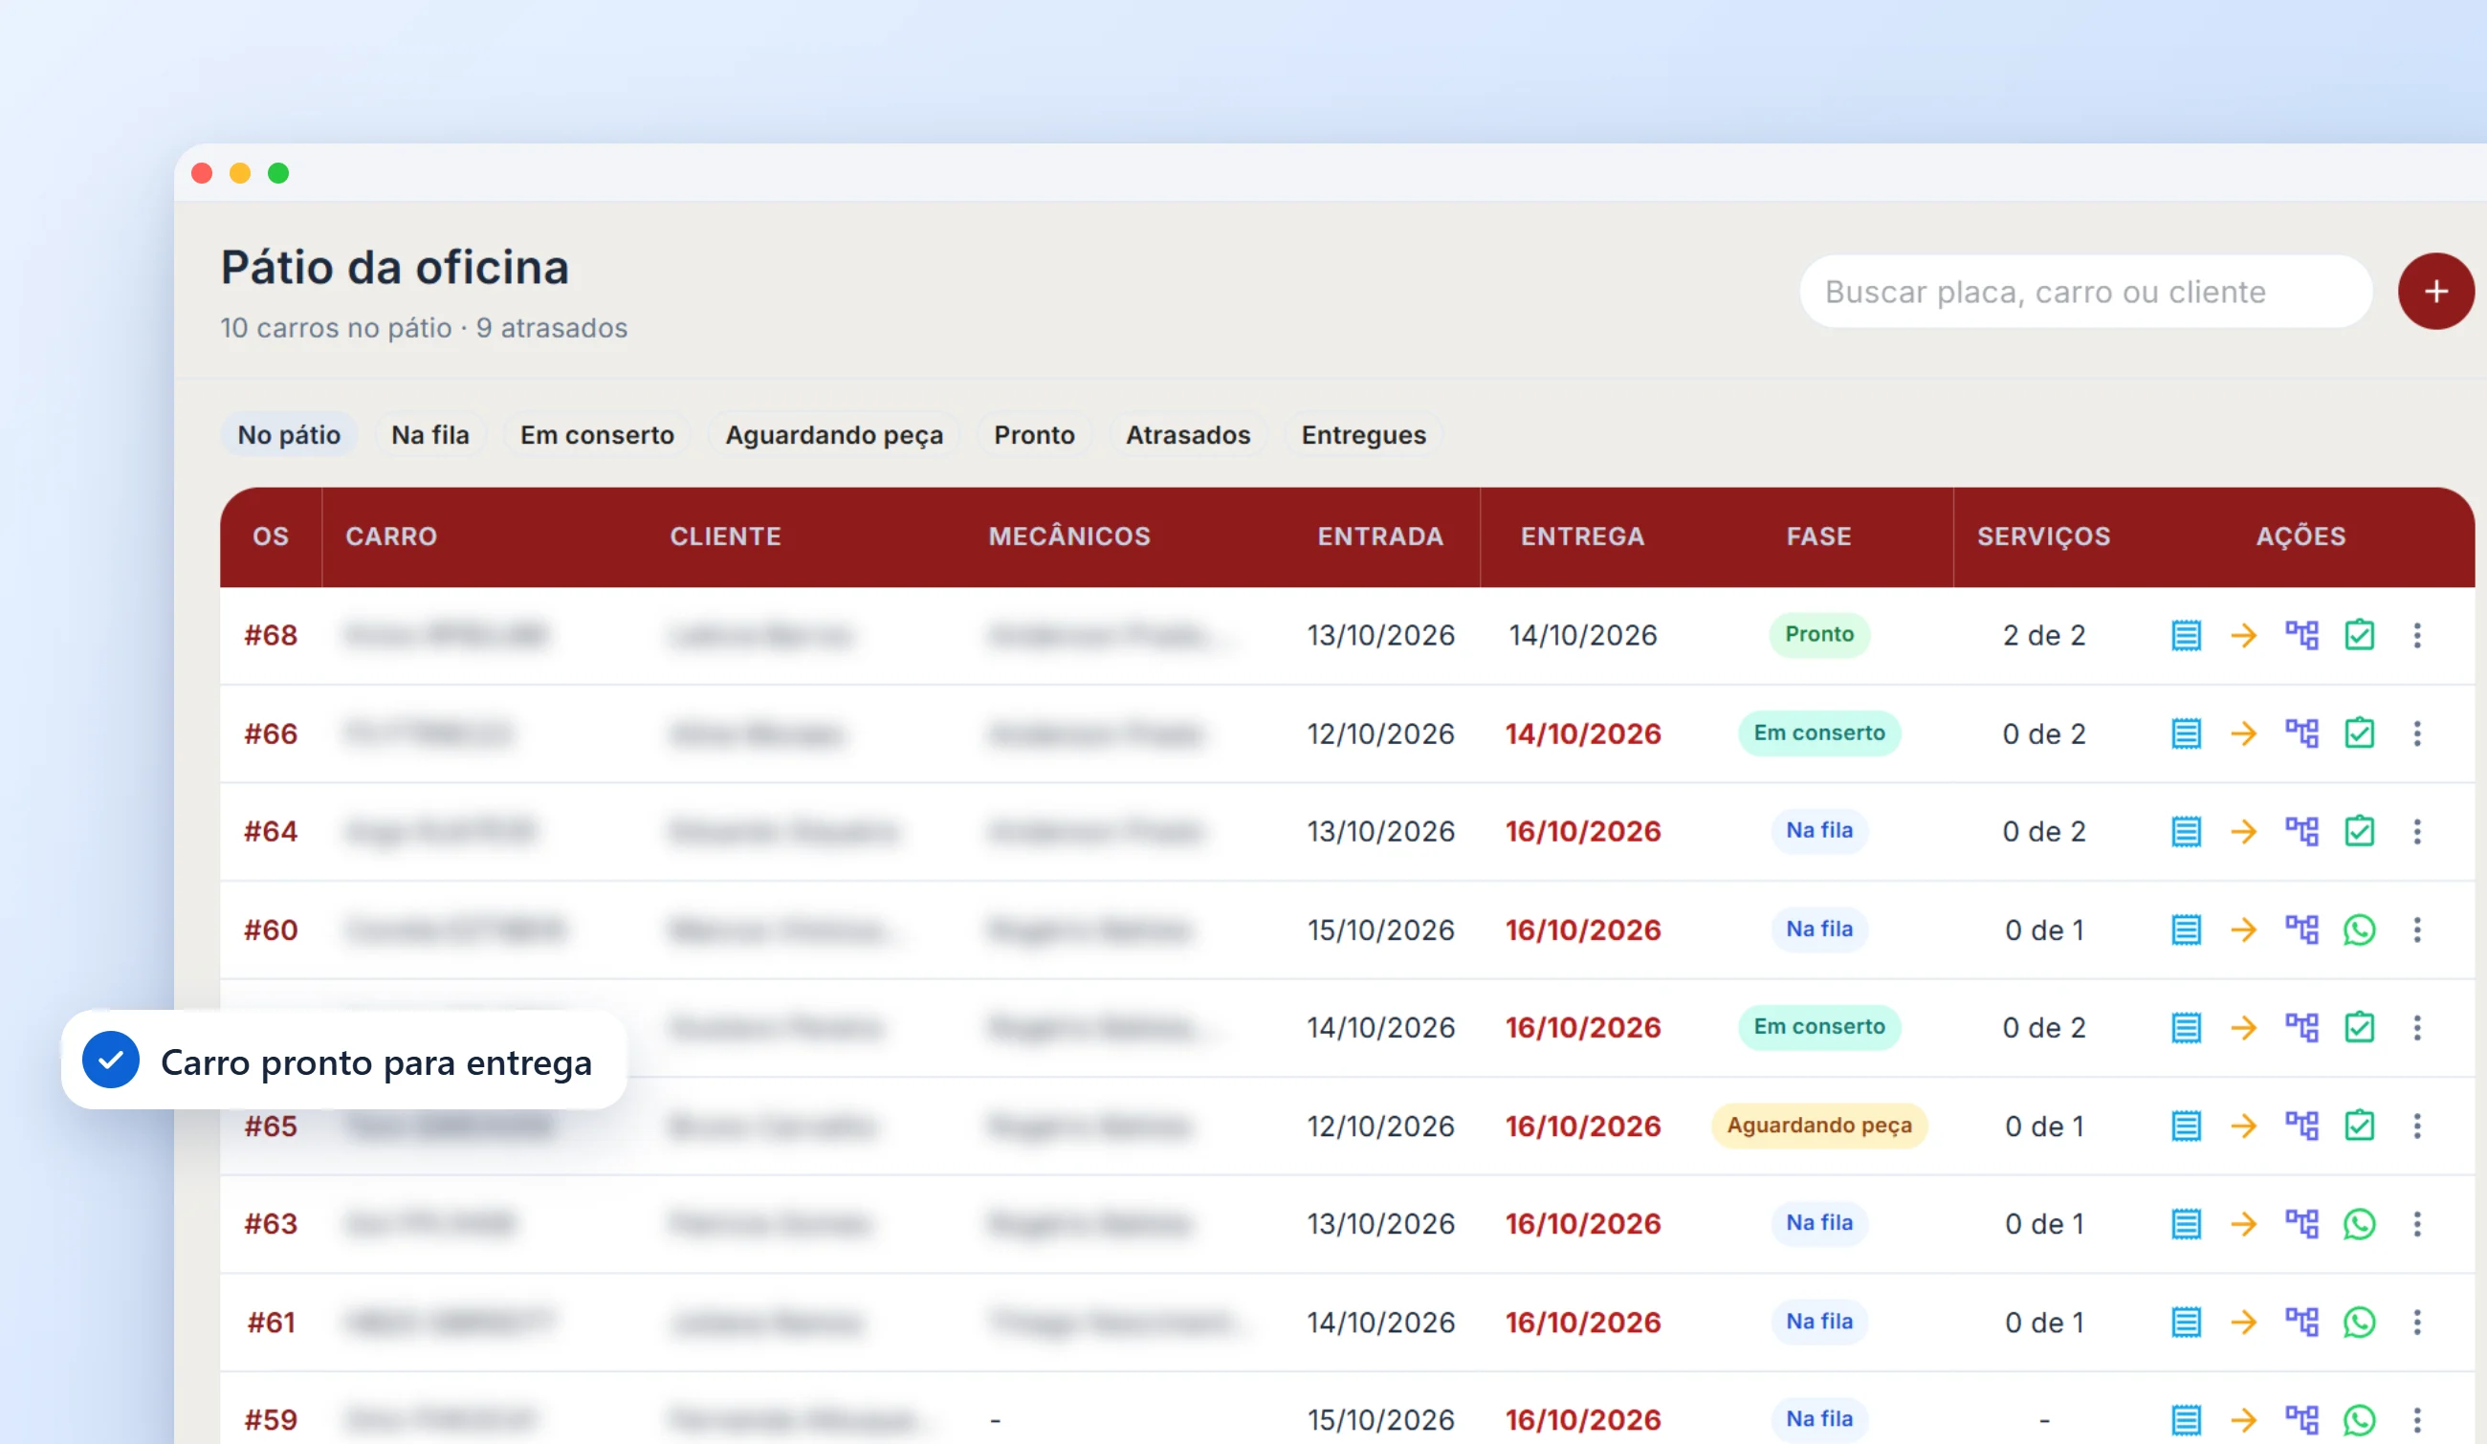Click the WhatsApp icon in row #60
This screenshot has height=1444, width=2487.
coord(2359,930)
